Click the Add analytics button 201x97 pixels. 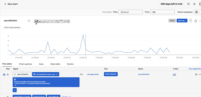click(111, 74)
